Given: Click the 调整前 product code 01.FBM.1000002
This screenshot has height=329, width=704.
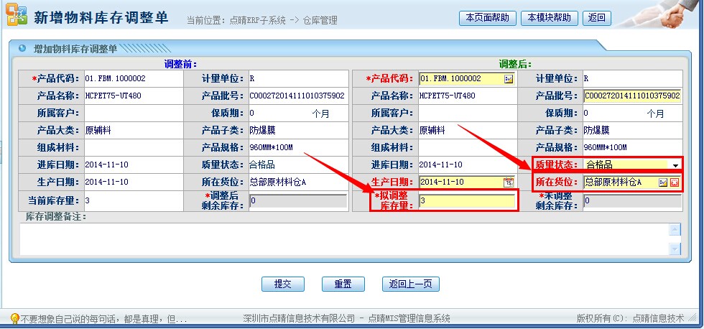Looking at the screenshot, I should (x=116, y=78).
